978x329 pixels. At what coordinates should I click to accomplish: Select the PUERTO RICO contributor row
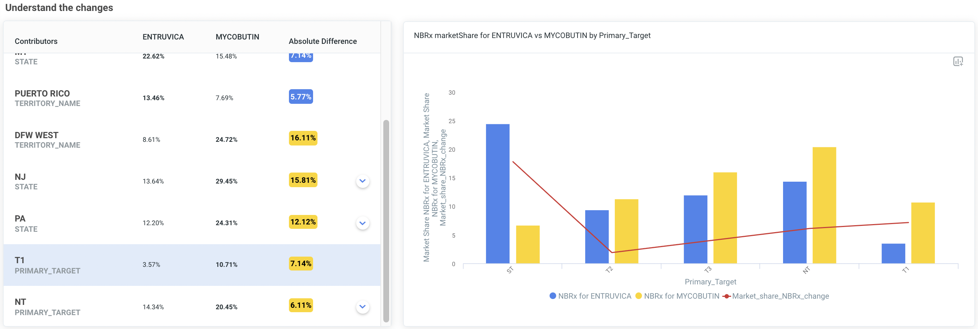[192, 98]
